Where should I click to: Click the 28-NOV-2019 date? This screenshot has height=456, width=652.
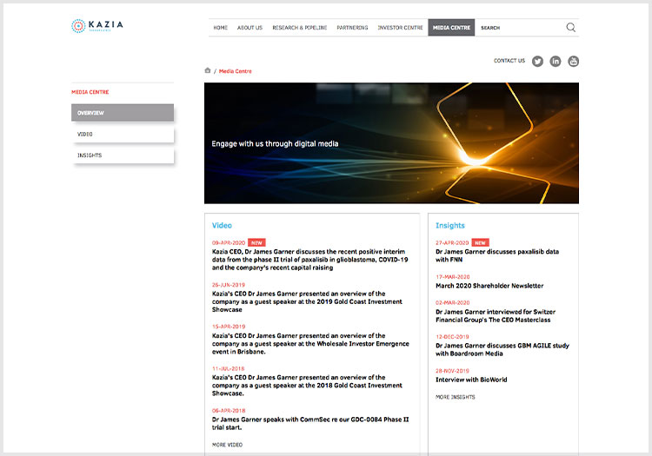click(x=452, y=371)
